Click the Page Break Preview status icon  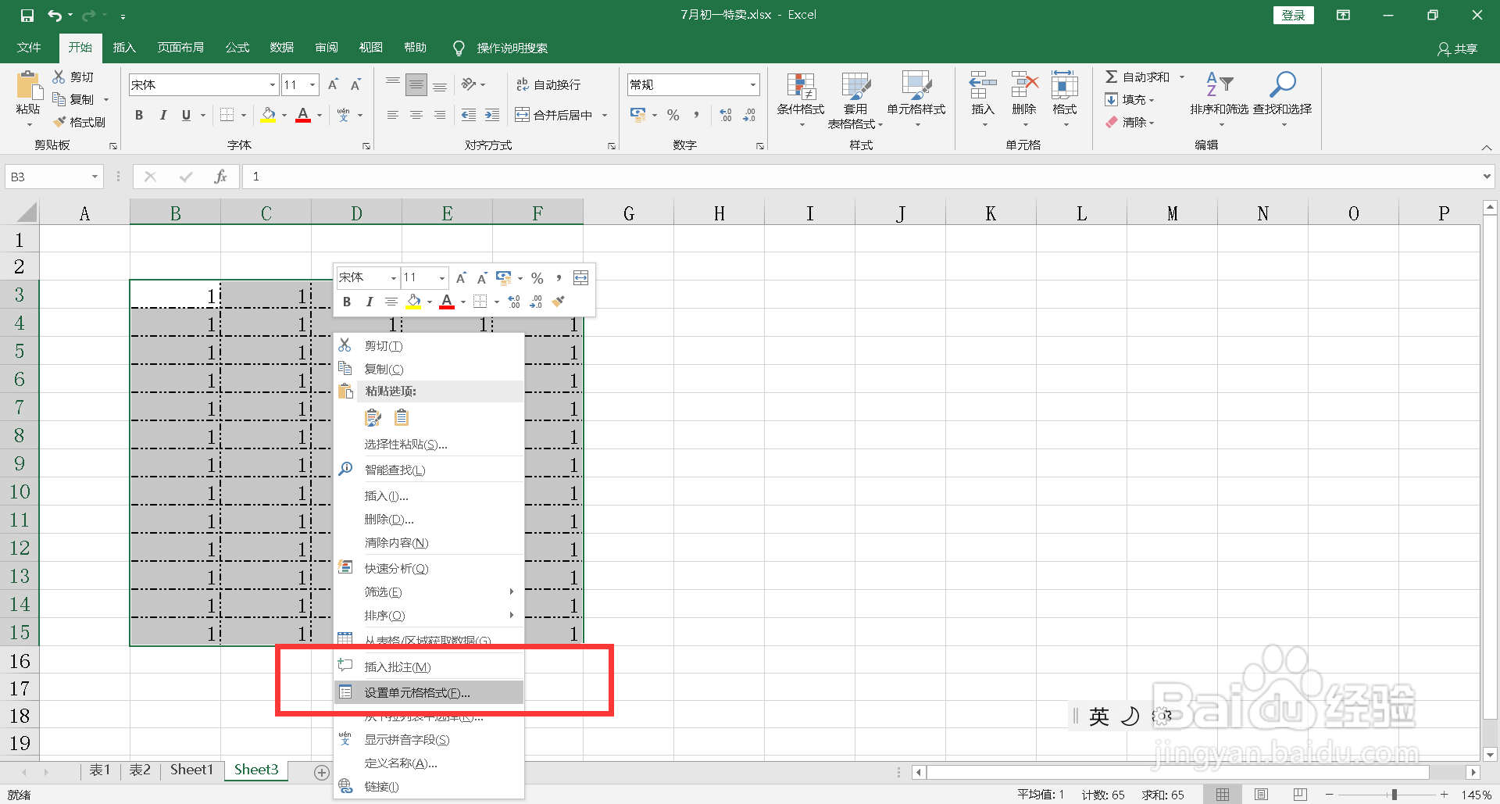coord(1300,795)
